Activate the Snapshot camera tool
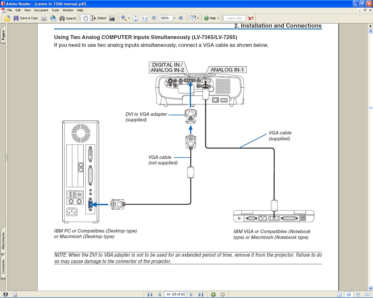This screenshot has height=298, width=373. coord(112,18)
